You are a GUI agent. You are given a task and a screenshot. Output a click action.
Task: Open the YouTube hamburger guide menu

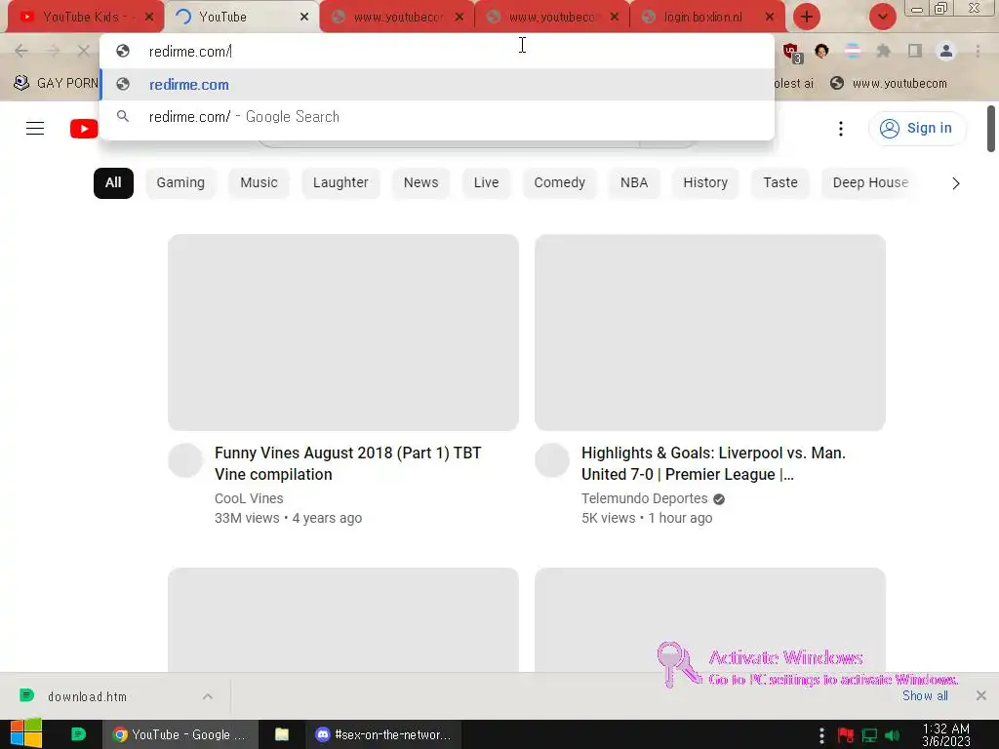click(x=35, y=129)
